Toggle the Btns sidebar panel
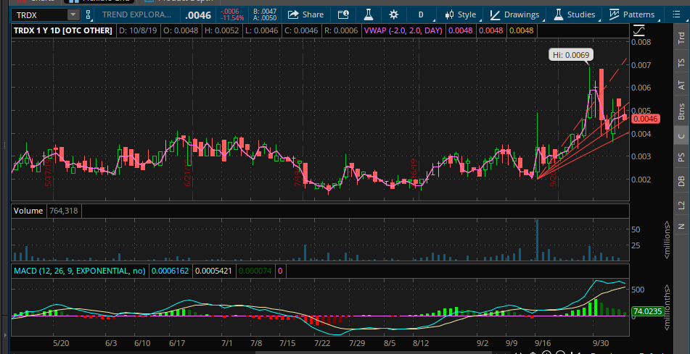This screenshot has height=354, width=690. pyautogui.click(x=681, y=111)
